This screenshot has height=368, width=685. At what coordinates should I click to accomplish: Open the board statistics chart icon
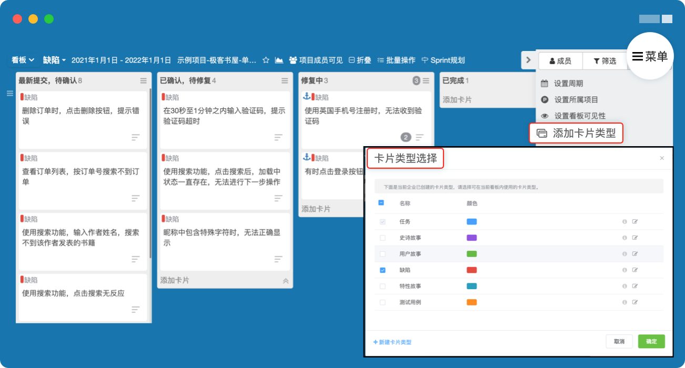[x=279, y=60]
